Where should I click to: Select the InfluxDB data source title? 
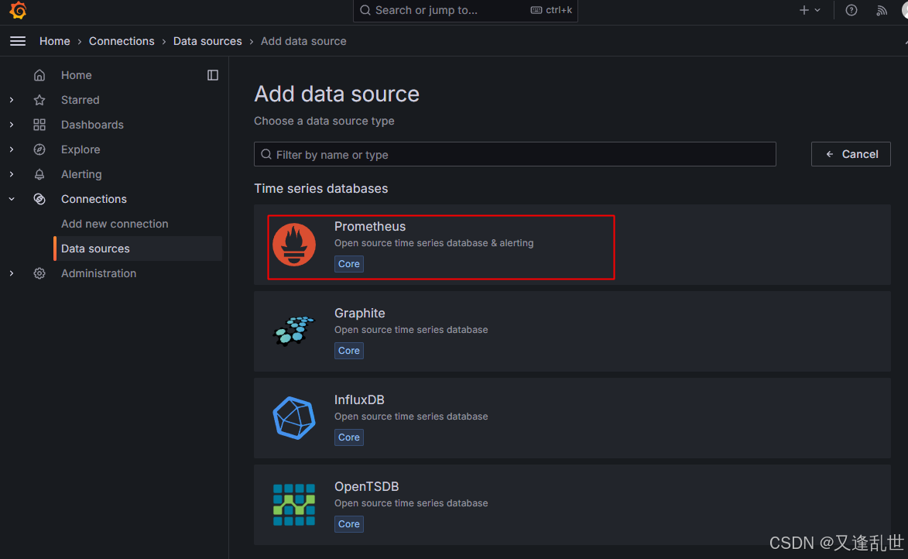tap(359, 400)
